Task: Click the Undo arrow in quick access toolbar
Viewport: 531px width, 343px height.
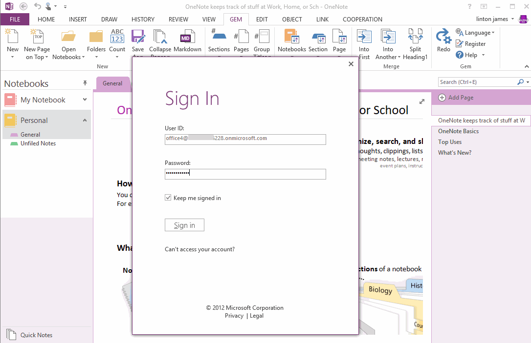Action: coord(37,6)
